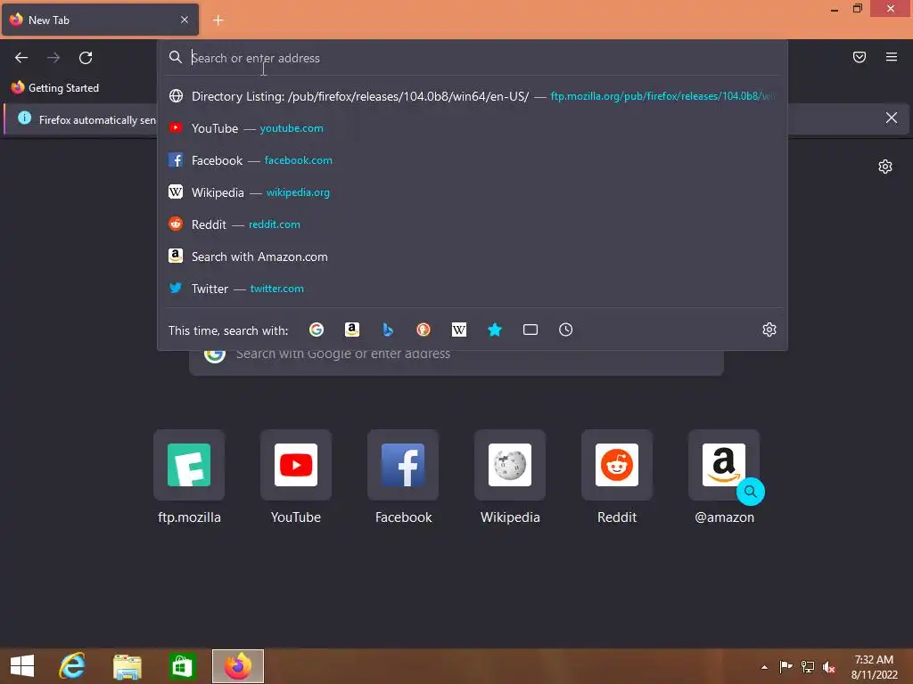Search this time with Bing icon
913x684 pixels.
[x=387, y=330]
